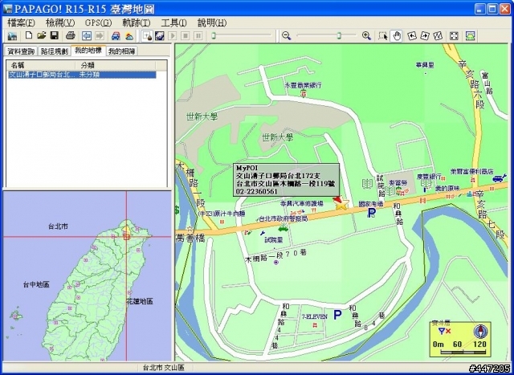Click the MyPOI info tooltip box
This screenshot has height=375, width=514.
click(286, 180)
